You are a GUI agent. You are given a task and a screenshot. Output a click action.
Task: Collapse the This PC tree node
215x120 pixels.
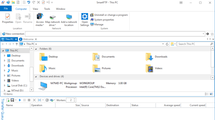[x=3, y=51]
